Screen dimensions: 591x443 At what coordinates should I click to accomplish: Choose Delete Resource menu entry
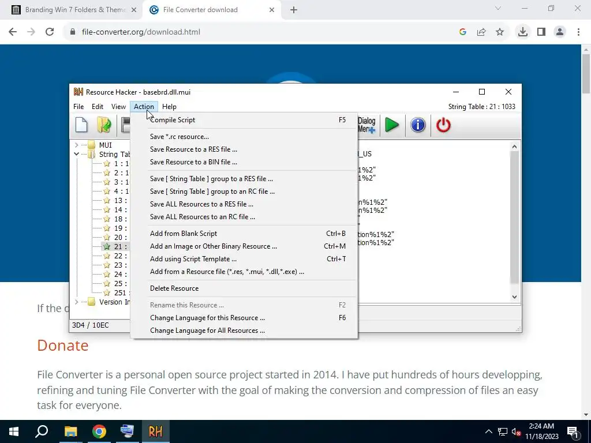click(244, 288)
